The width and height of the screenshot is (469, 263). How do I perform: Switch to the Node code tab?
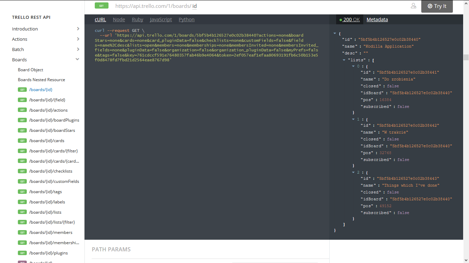coord(119,20)
